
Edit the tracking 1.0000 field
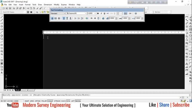pyautogui.click(x=125, y=18)
